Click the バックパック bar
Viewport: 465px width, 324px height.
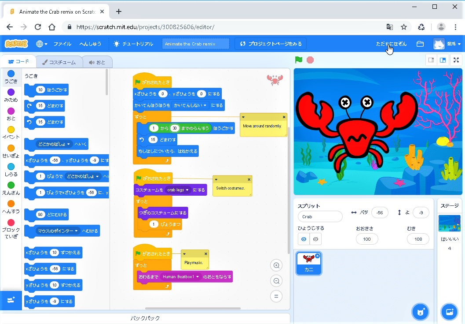pyautogui.click(x=145, y=318)
